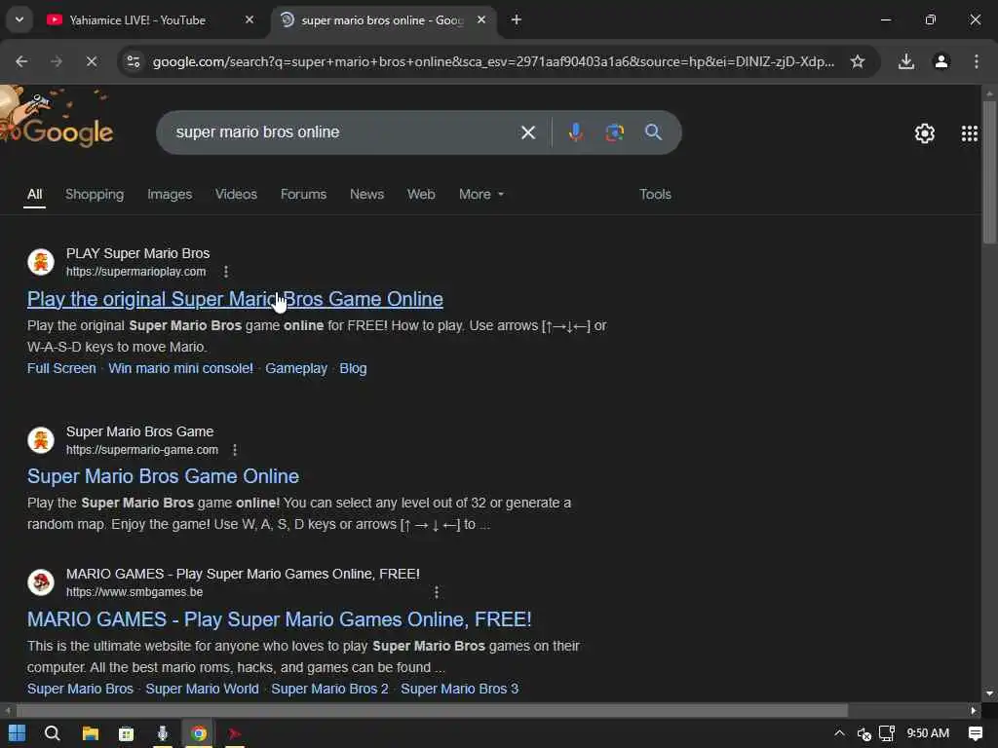Click the scrollbar down arrow

(988, 693)
